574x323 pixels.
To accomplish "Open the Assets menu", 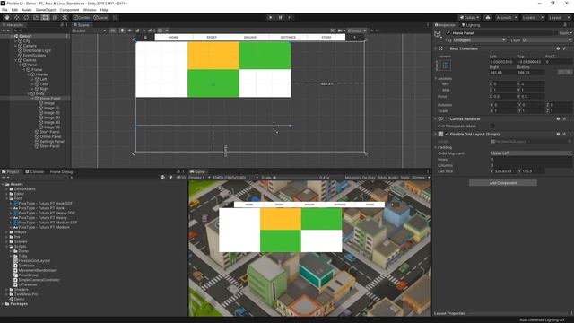I will (26, 10).
